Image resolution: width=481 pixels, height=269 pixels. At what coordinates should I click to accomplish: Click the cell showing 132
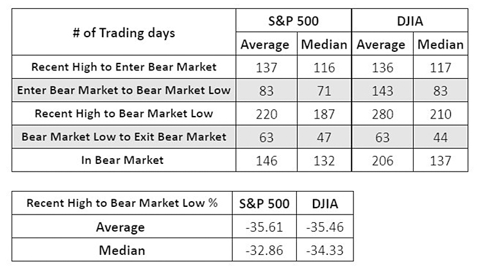(x=324, y=160)
